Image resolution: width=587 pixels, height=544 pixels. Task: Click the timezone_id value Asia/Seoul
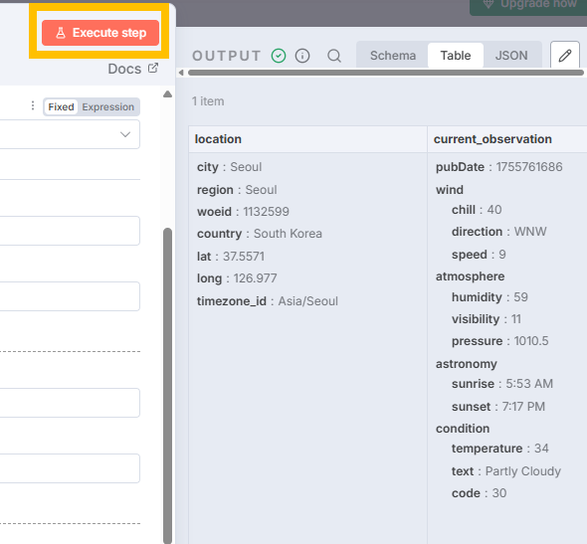(x=307, y=301)
